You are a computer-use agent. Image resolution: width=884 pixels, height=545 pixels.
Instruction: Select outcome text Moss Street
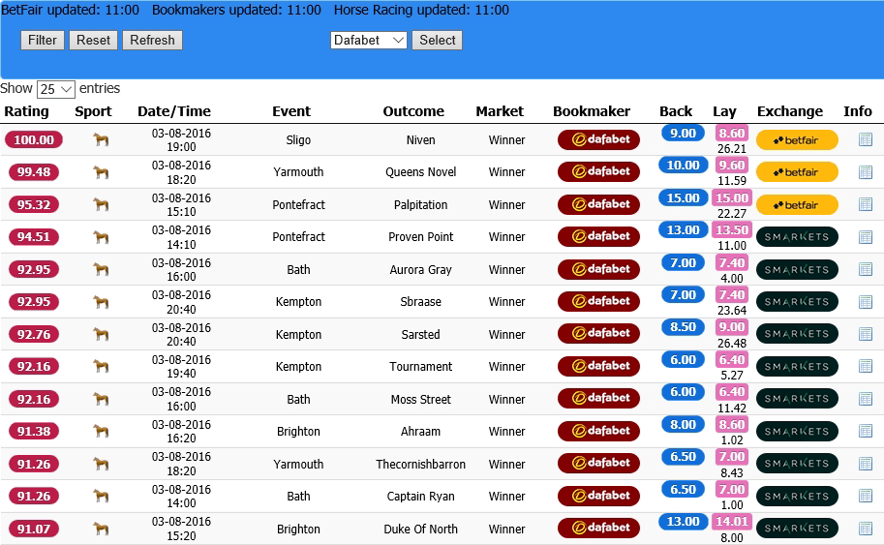tap(420, 399)
